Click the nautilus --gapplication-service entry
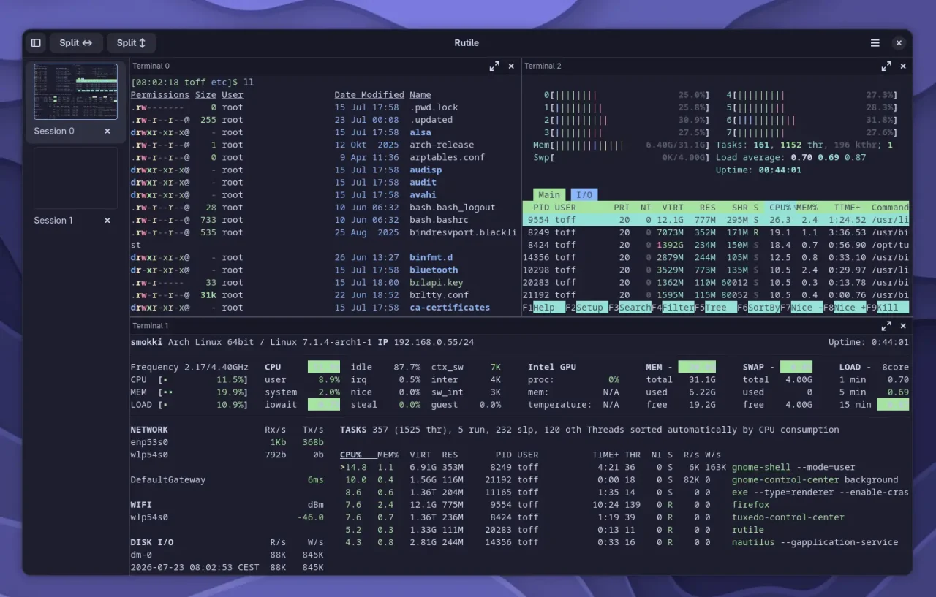 coord(815,542)
